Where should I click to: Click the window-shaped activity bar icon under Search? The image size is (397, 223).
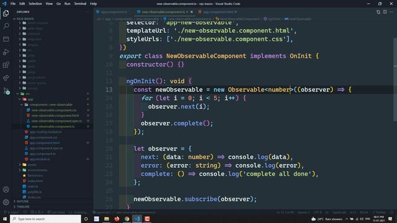pyautogui.click(x=6, y=39)
